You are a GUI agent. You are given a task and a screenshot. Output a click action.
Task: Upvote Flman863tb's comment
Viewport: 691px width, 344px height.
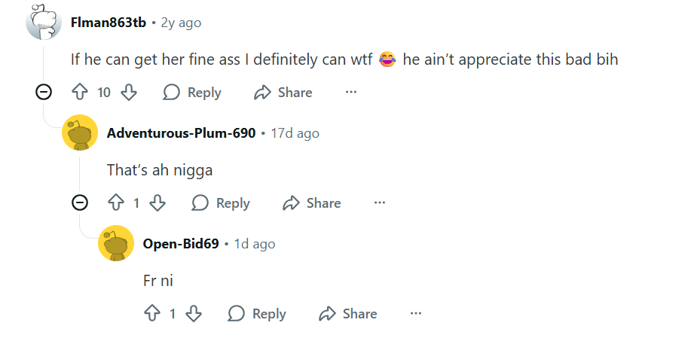pyautogui.click(x=80, y=93)
